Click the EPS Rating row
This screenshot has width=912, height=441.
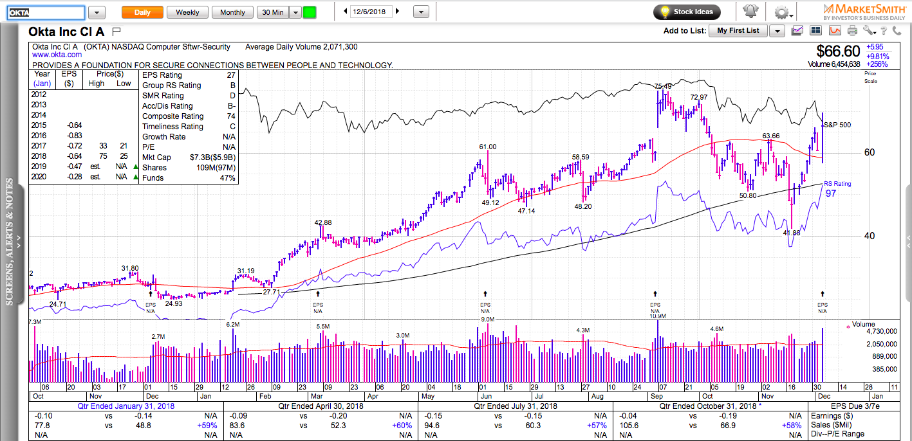click(189, 75)
